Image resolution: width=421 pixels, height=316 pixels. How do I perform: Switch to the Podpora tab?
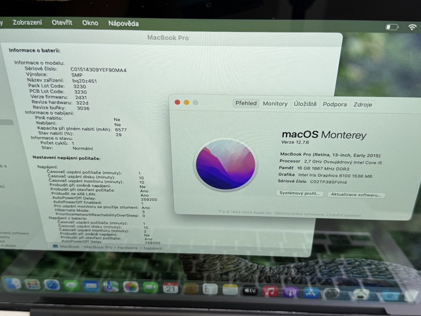point(335,104)
